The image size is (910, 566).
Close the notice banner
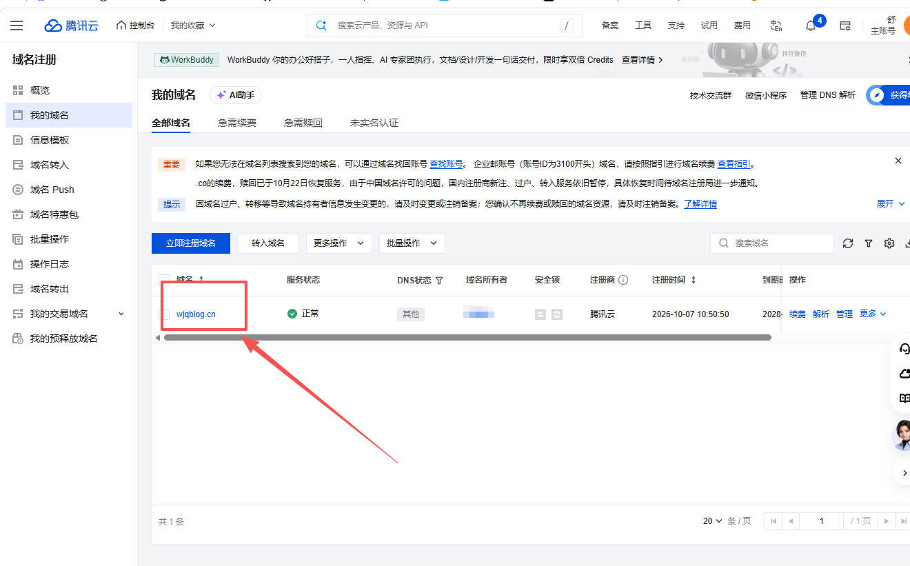tap(898, 161)
